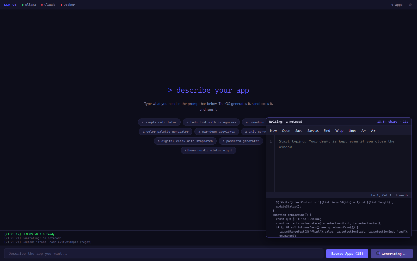Check the Claude status indicator
Image resolution: width=417 pixels, height=261 pixels.
click(x=48, y=5)
